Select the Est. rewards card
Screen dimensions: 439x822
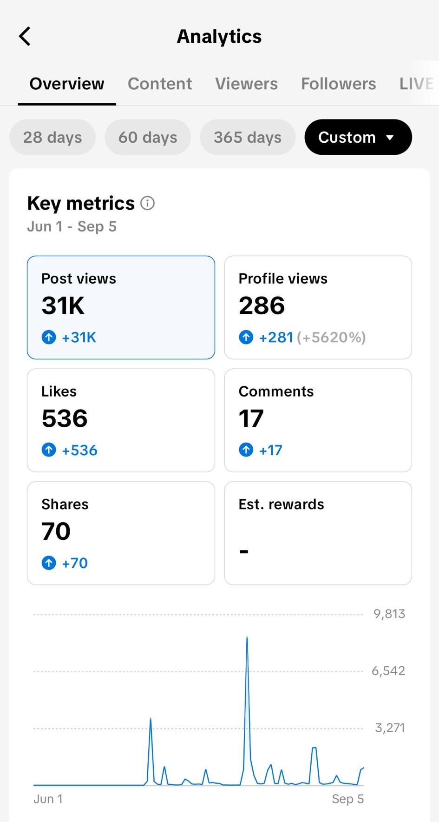318,533
